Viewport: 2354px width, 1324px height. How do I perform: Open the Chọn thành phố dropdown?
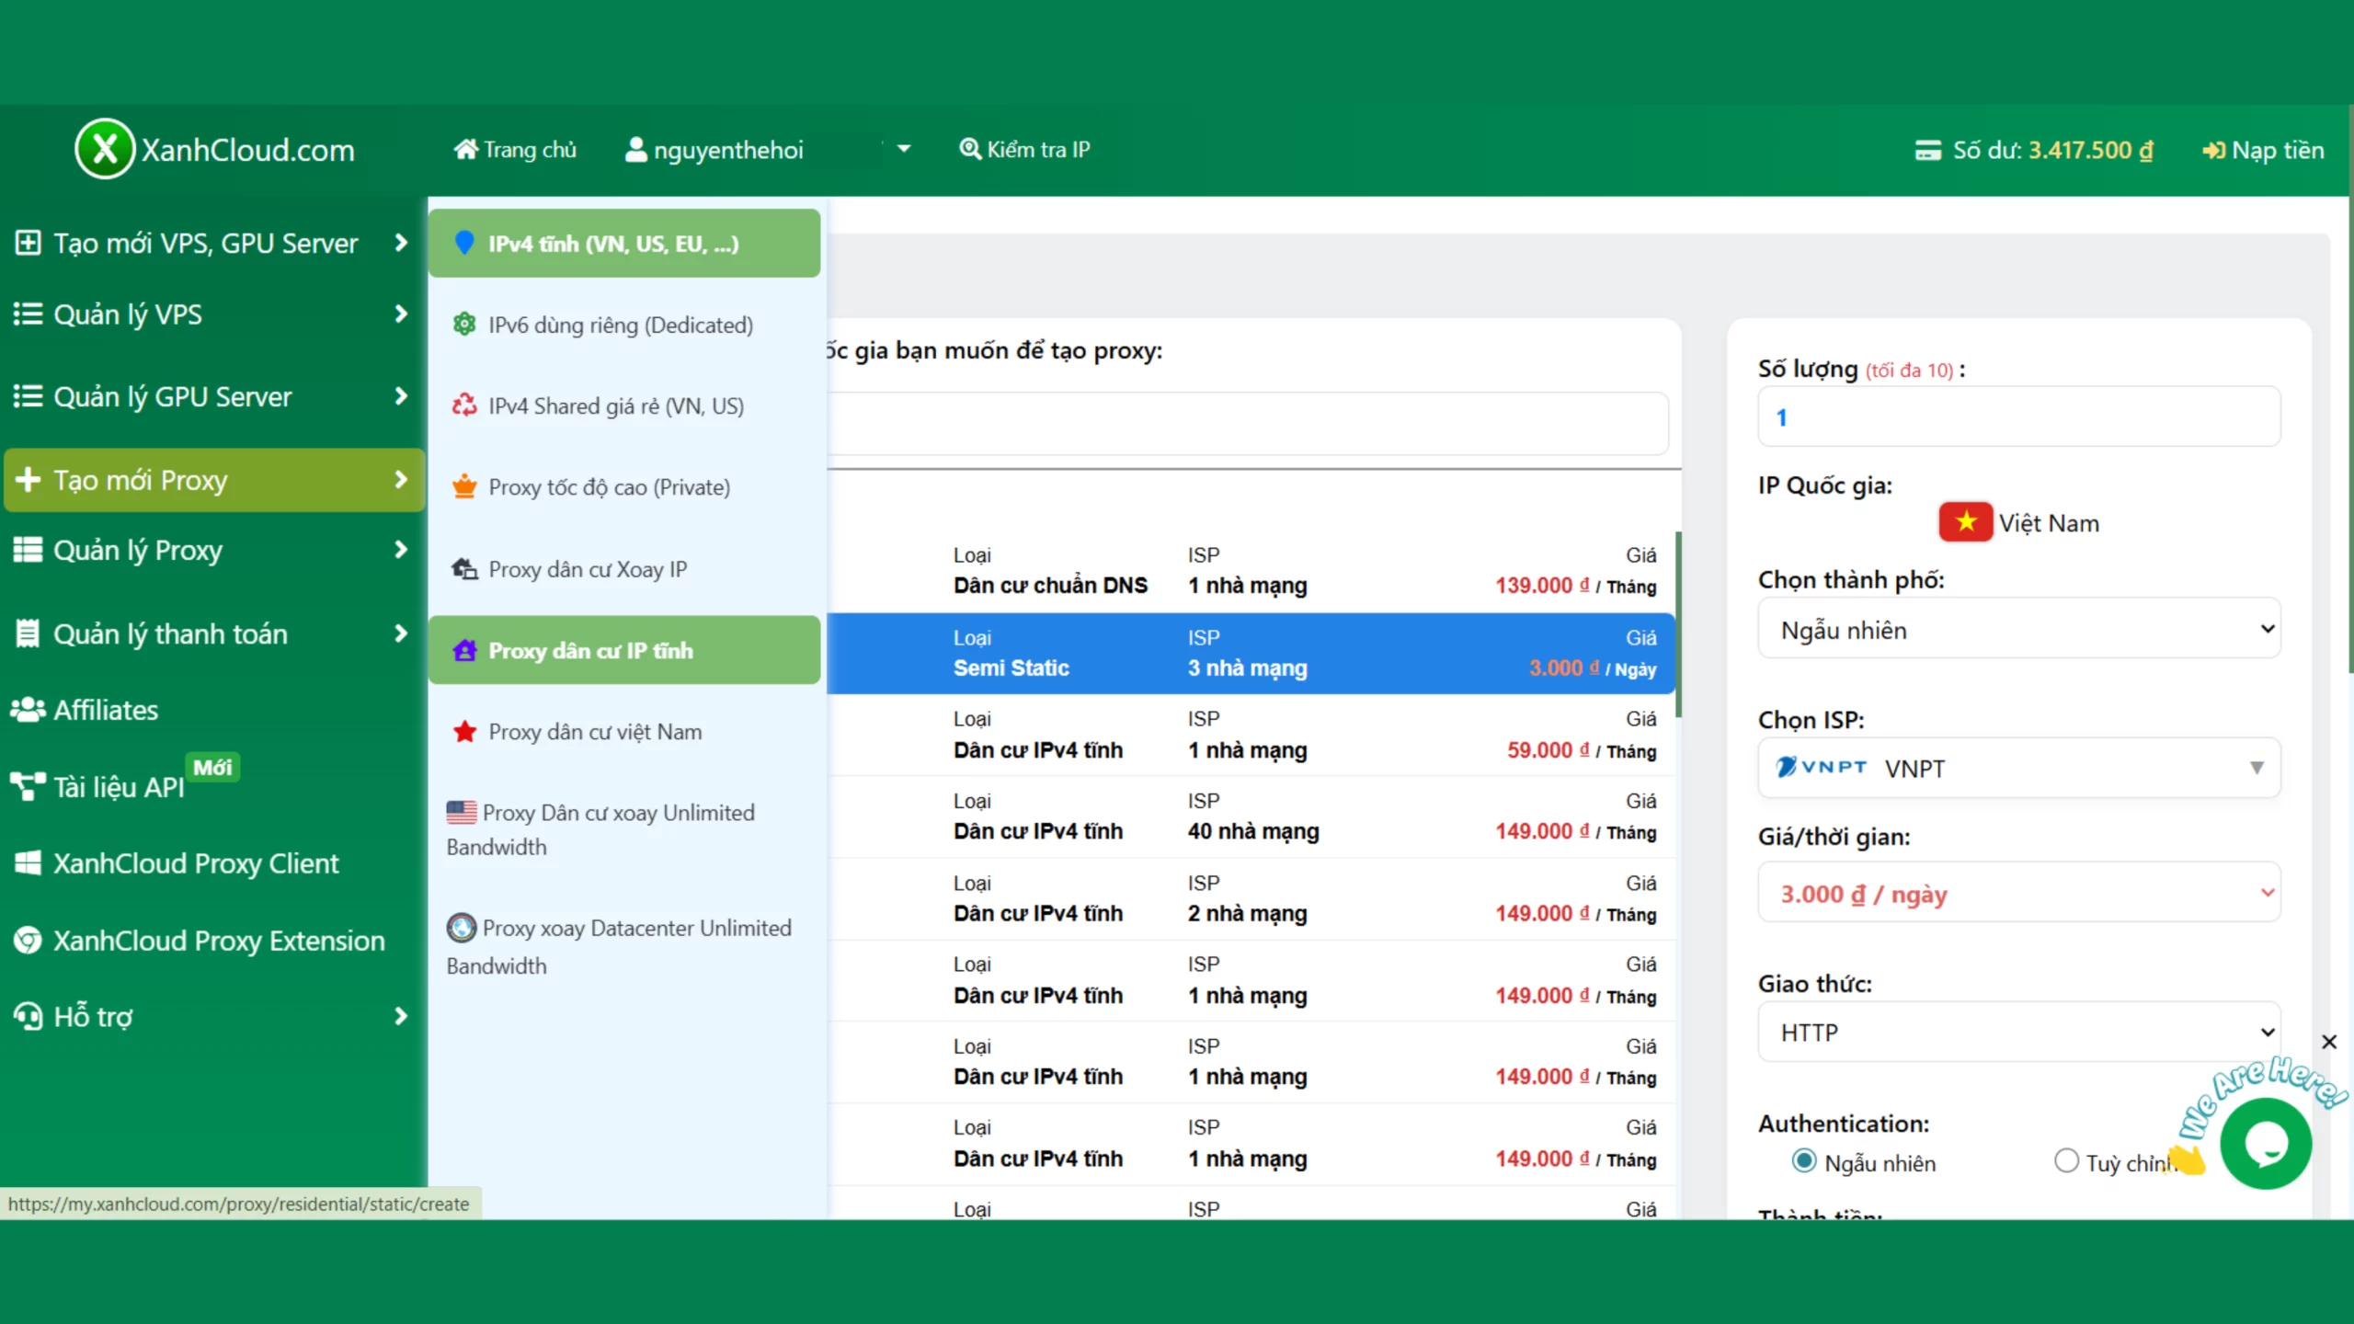point(2018,630)
